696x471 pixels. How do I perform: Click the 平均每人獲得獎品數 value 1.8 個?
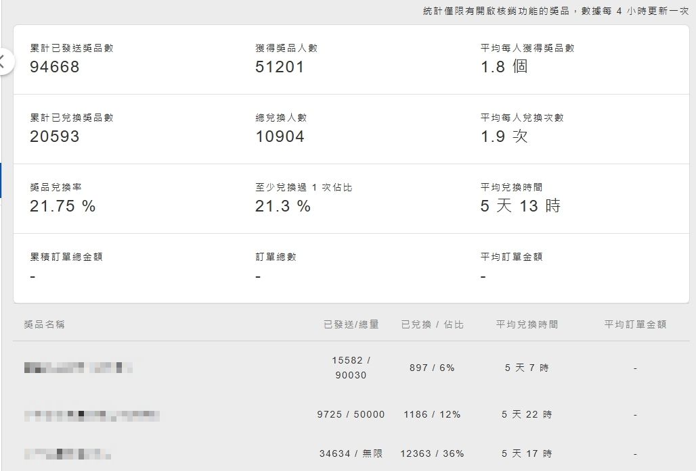(x=504, y=67)
